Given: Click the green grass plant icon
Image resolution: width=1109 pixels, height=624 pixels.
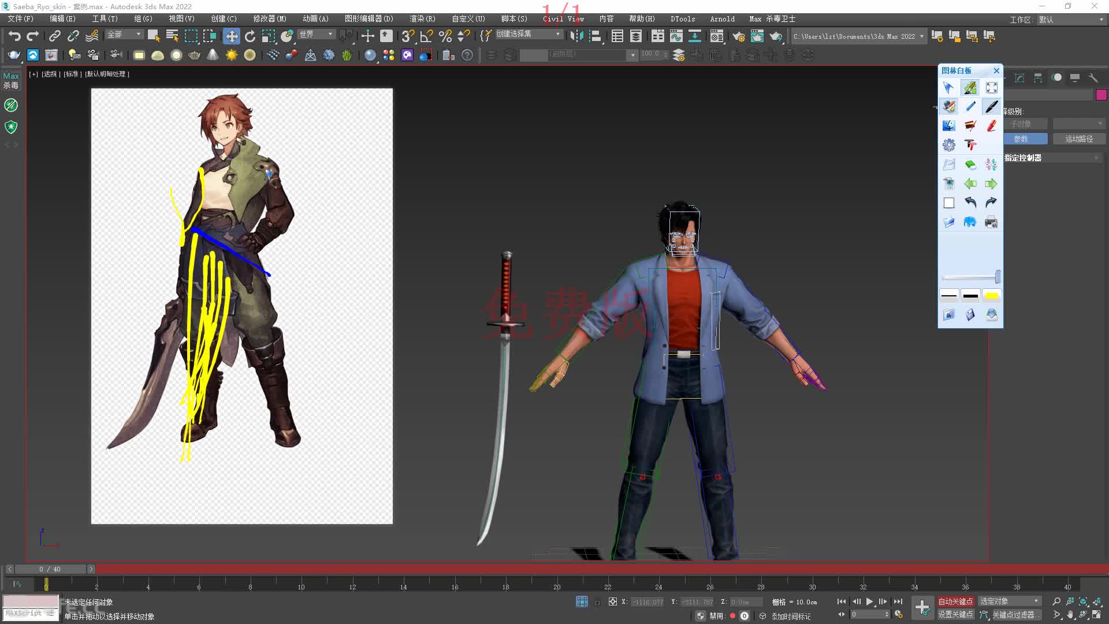Looking at the screenshot, I should 347,55.
